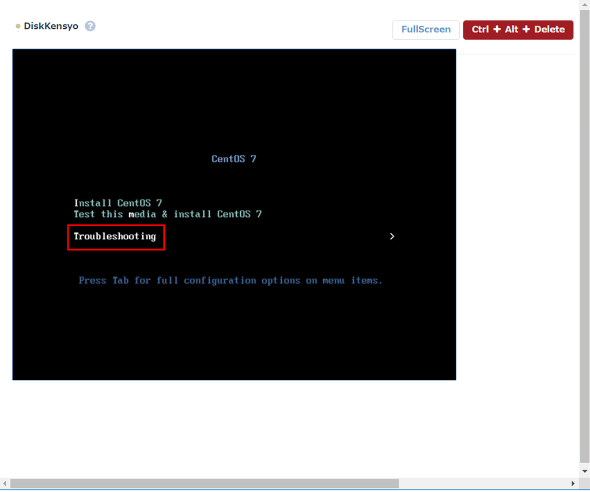
Task: Expand the Troubleshooting submenu chevron arrow
Action: pyautogui.click(x=392, y=237)
